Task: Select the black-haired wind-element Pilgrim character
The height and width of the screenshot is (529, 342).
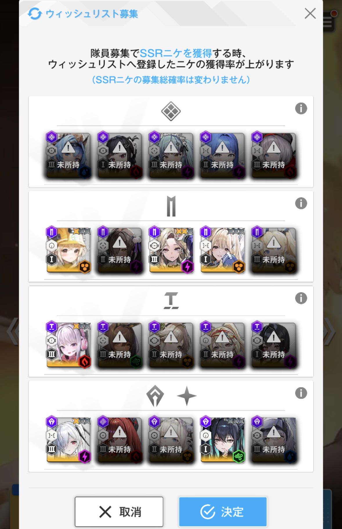Action: [x=222, y=440]
